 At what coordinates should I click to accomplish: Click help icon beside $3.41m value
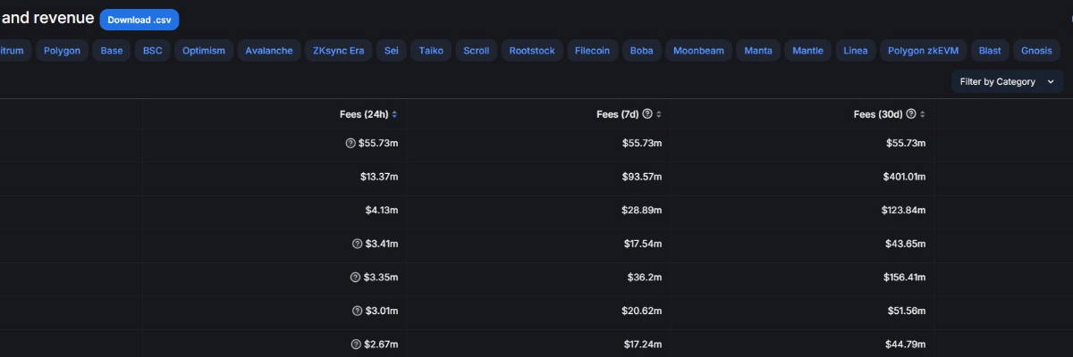358,244
